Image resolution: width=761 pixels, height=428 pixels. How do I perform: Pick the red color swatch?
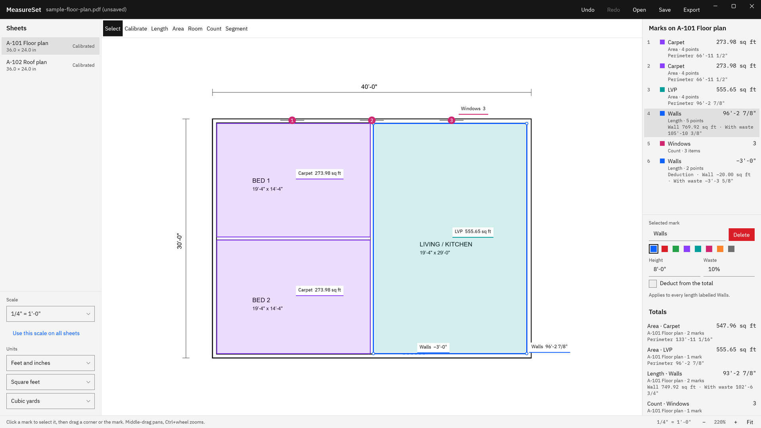665,249
